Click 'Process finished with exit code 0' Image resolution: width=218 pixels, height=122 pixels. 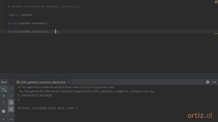(48, 108)
